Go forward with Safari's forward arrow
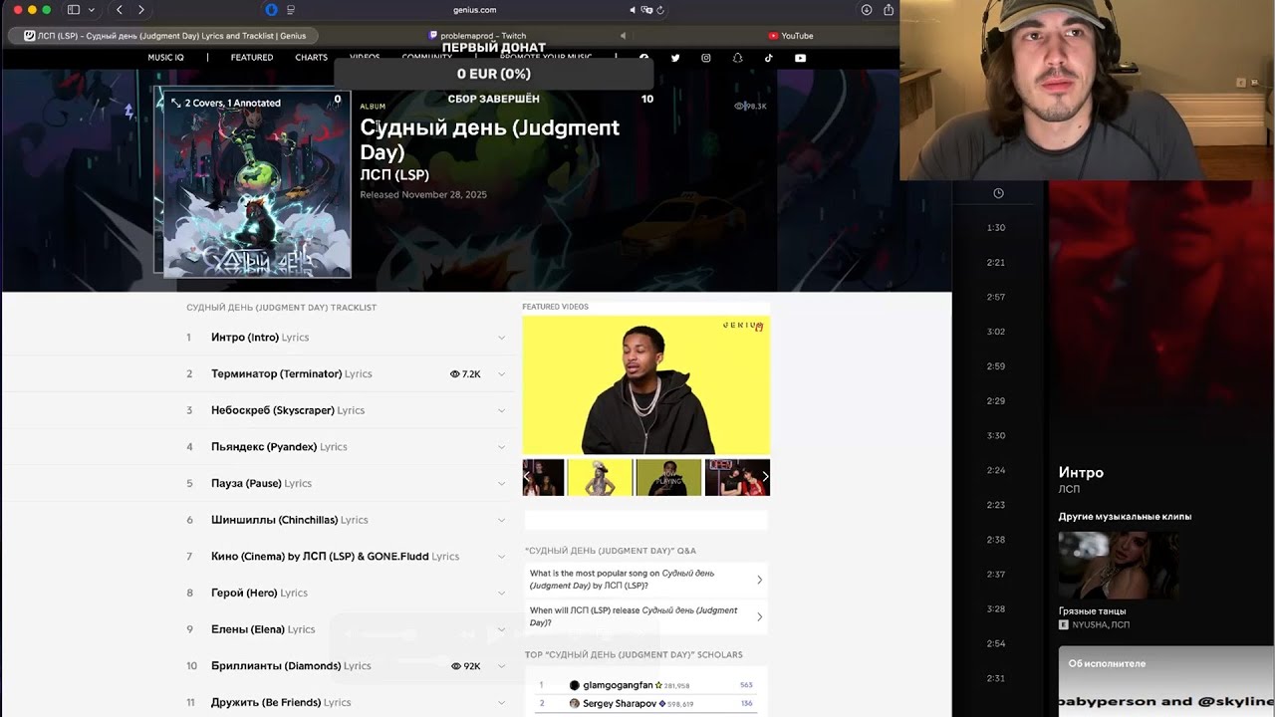This screenshot has width=1275, height=717. click(x=140, y=10)
